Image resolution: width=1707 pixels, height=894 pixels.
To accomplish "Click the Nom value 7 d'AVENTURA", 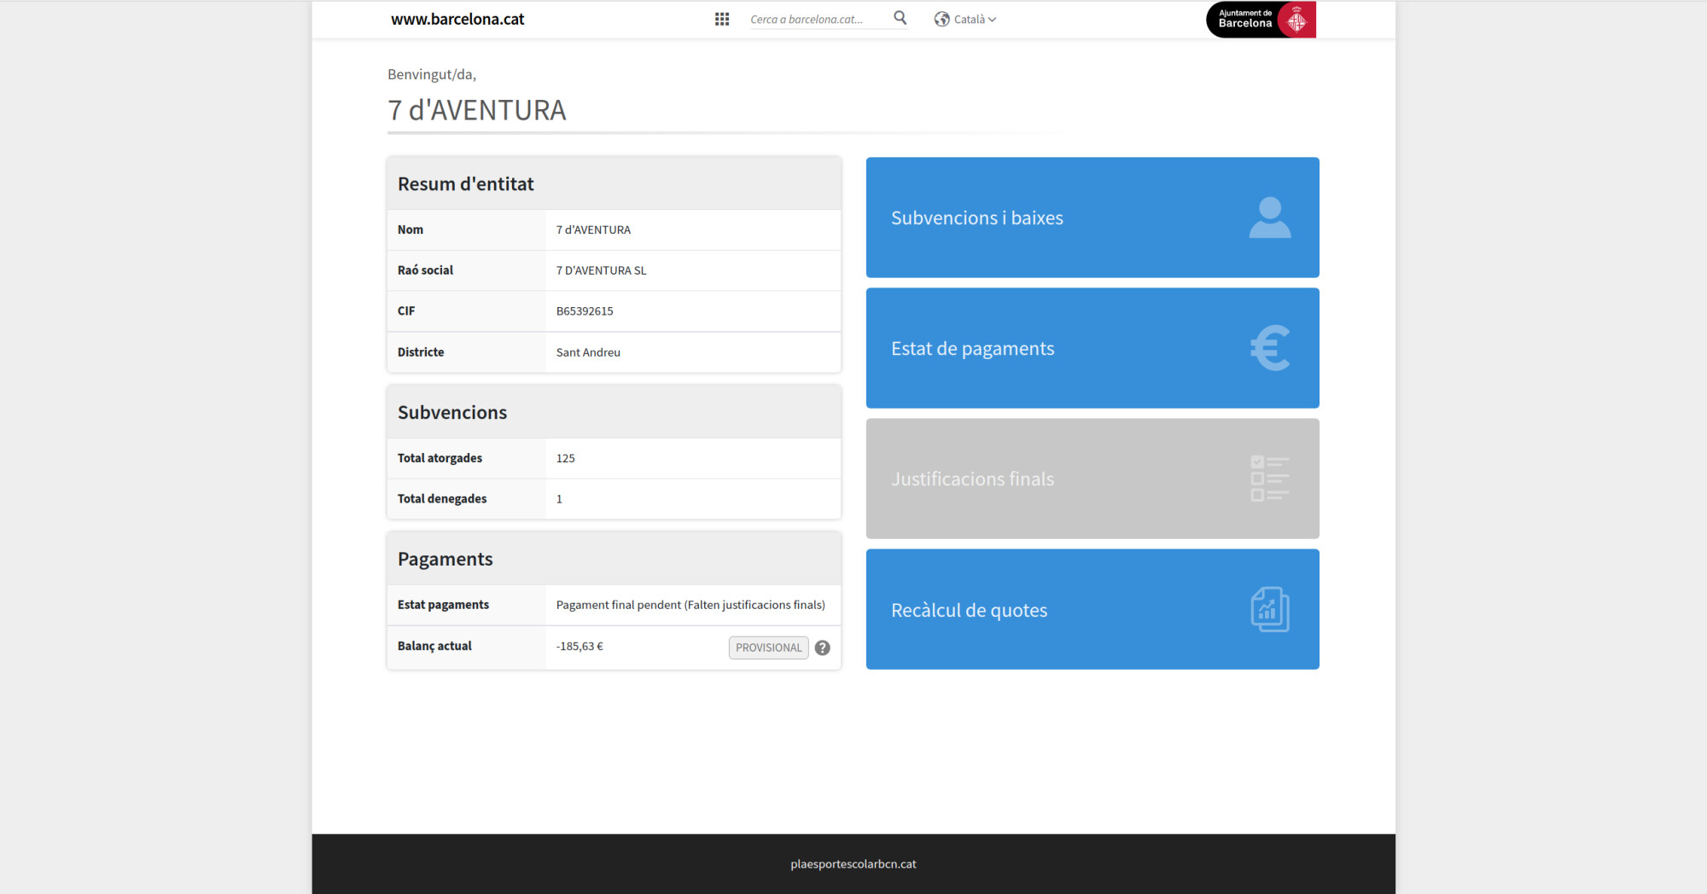I will click(593, 229).
